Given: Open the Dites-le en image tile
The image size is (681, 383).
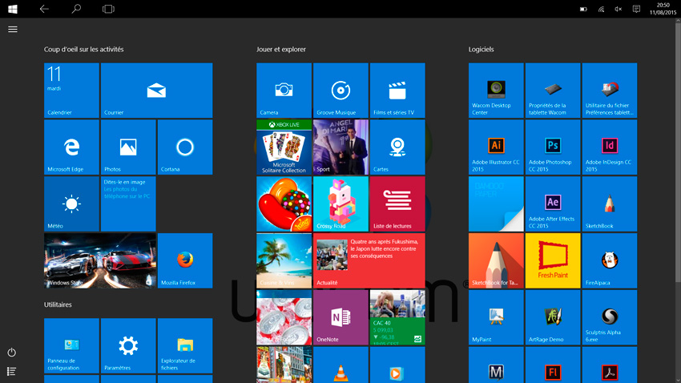Looking at the screenshot, I should [128, 204].
